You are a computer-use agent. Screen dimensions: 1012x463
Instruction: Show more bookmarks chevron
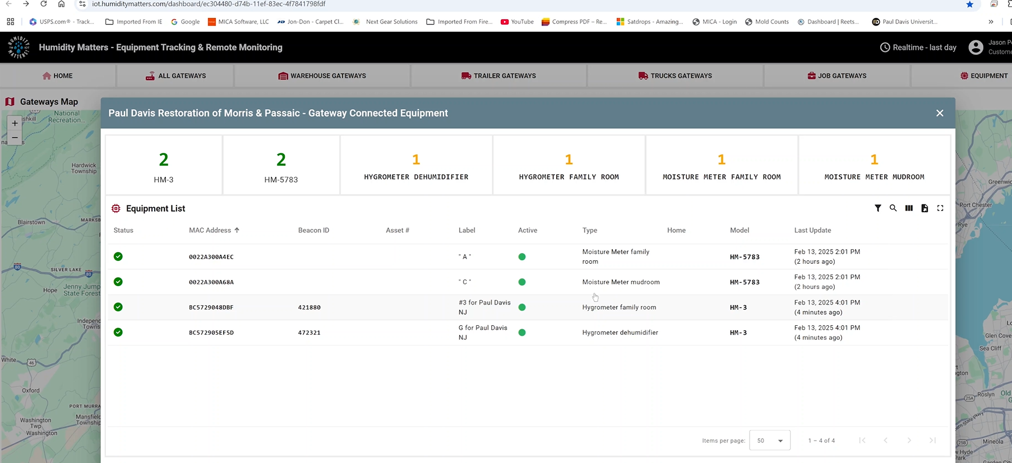tap(991, 22)
